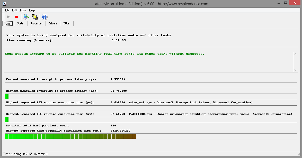Click the 'Reported total hard pagefault count' label
The width and height of the screenshot is (302, 158).
38,125
